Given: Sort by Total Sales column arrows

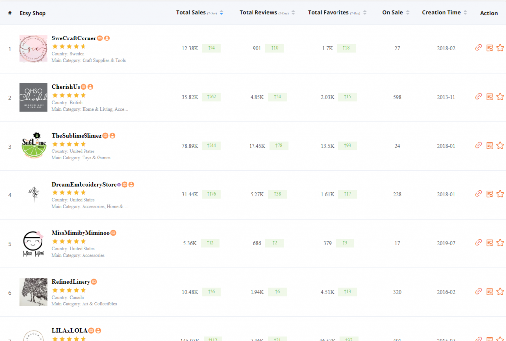Looking at the screenshot, I should click(221, 13).
